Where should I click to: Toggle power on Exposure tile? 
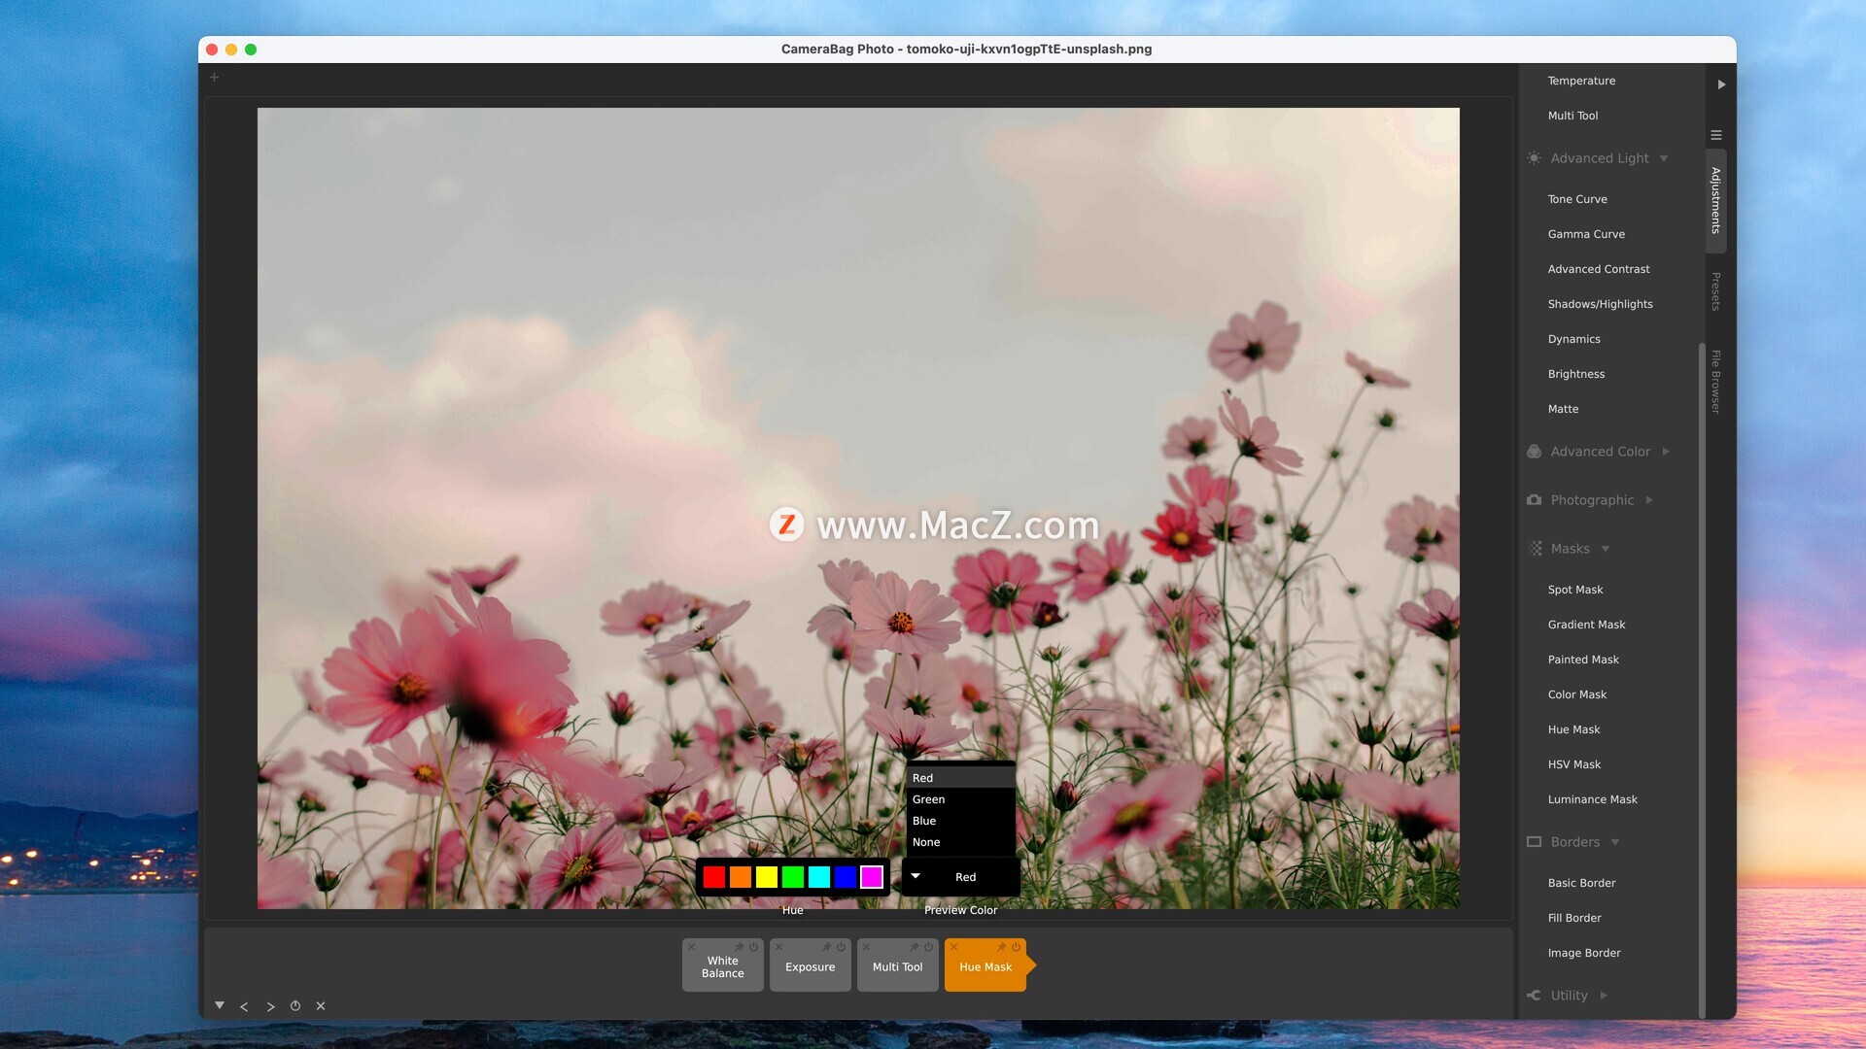coord(841,947)
